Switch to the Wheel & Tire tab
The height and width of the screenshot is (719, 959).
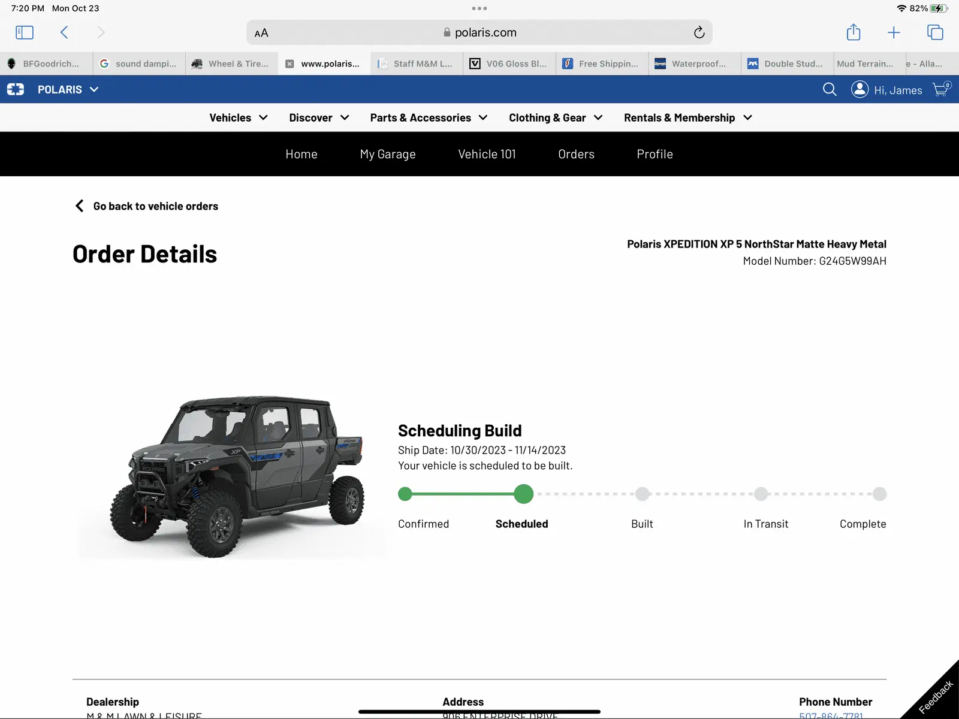(x=232, y=64)
